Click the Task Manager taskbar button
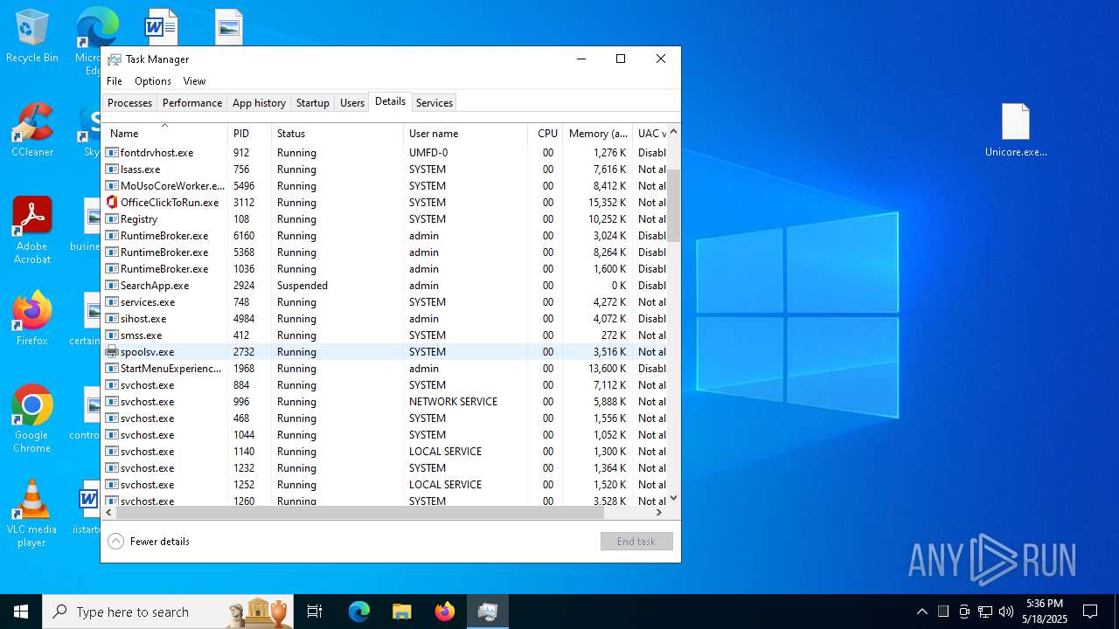 488,612
